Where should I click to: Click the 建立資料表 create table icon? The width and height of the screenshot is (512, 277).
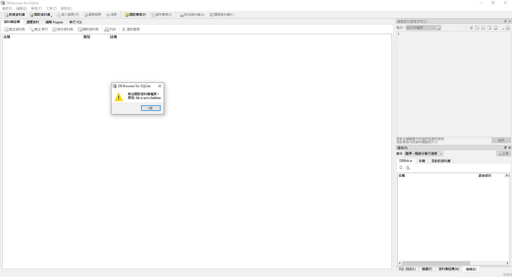coord(6,29)
